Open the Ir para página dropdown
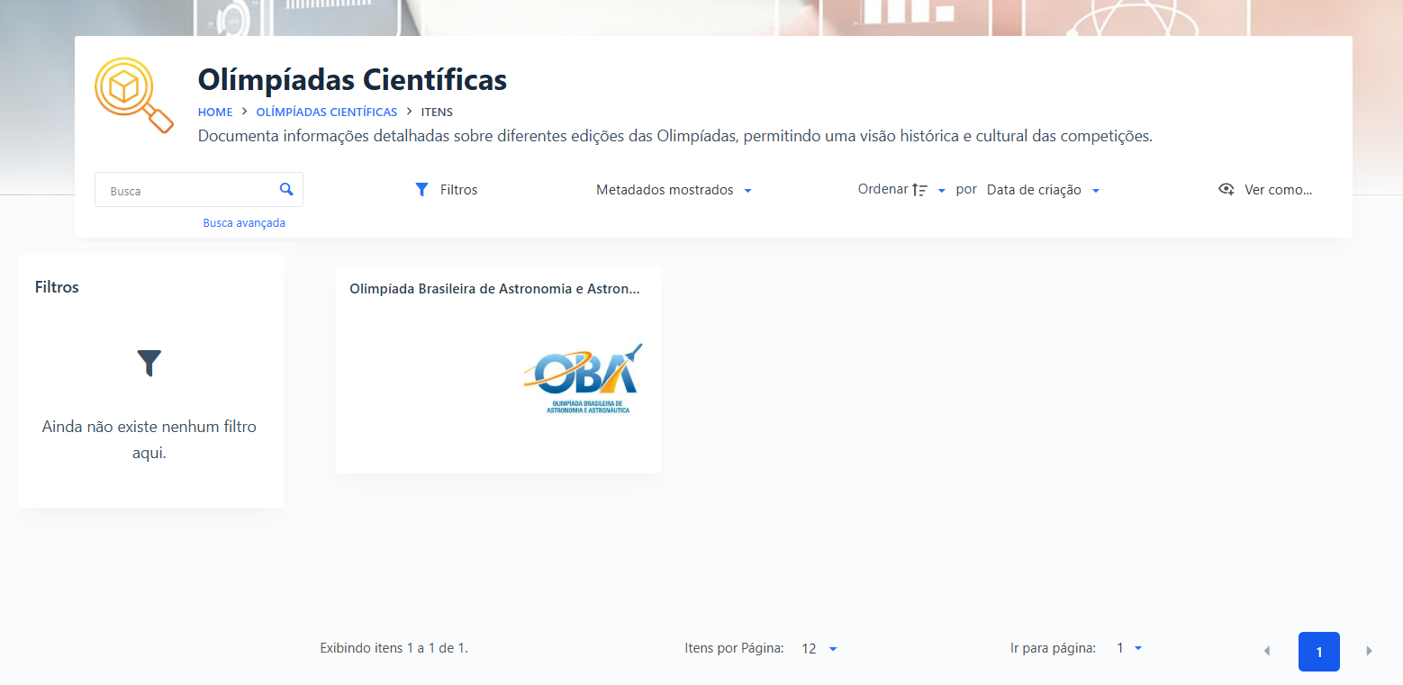The width and height of the screenshot is (1403, 685). 1129,647
